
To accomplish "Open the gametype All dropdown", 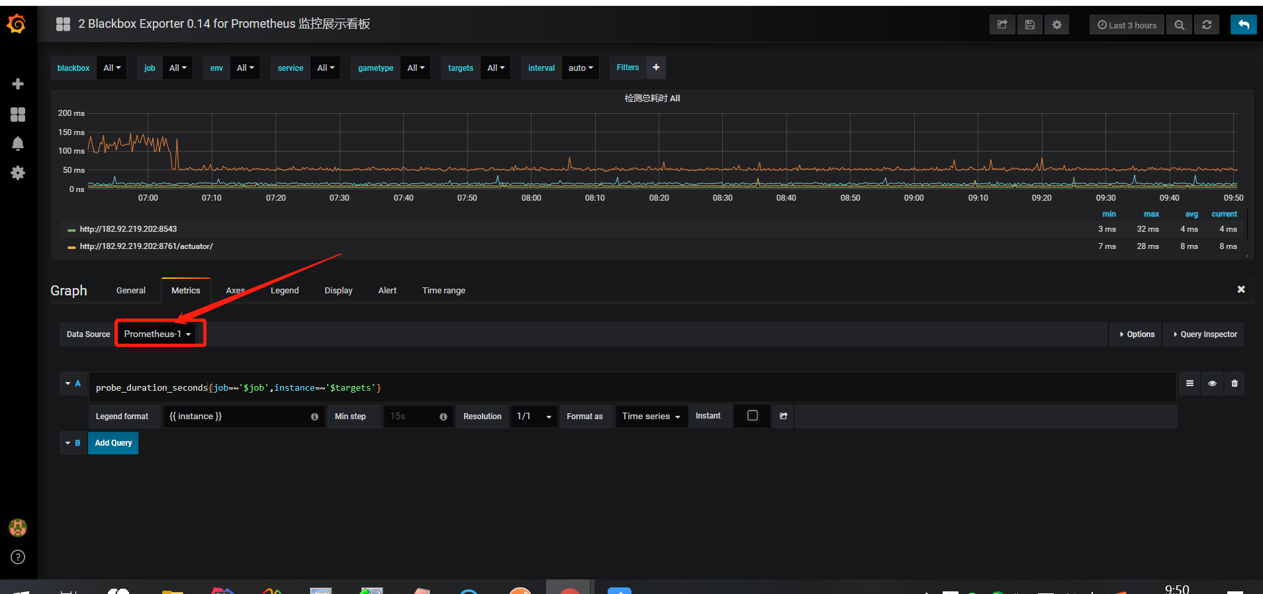I will click(416, 68).
